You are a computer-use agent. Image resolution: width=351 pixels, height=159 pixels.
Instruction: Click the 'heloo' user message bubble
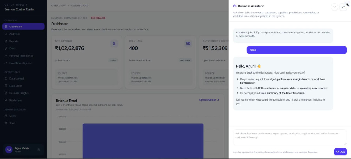tap(297, 50)
